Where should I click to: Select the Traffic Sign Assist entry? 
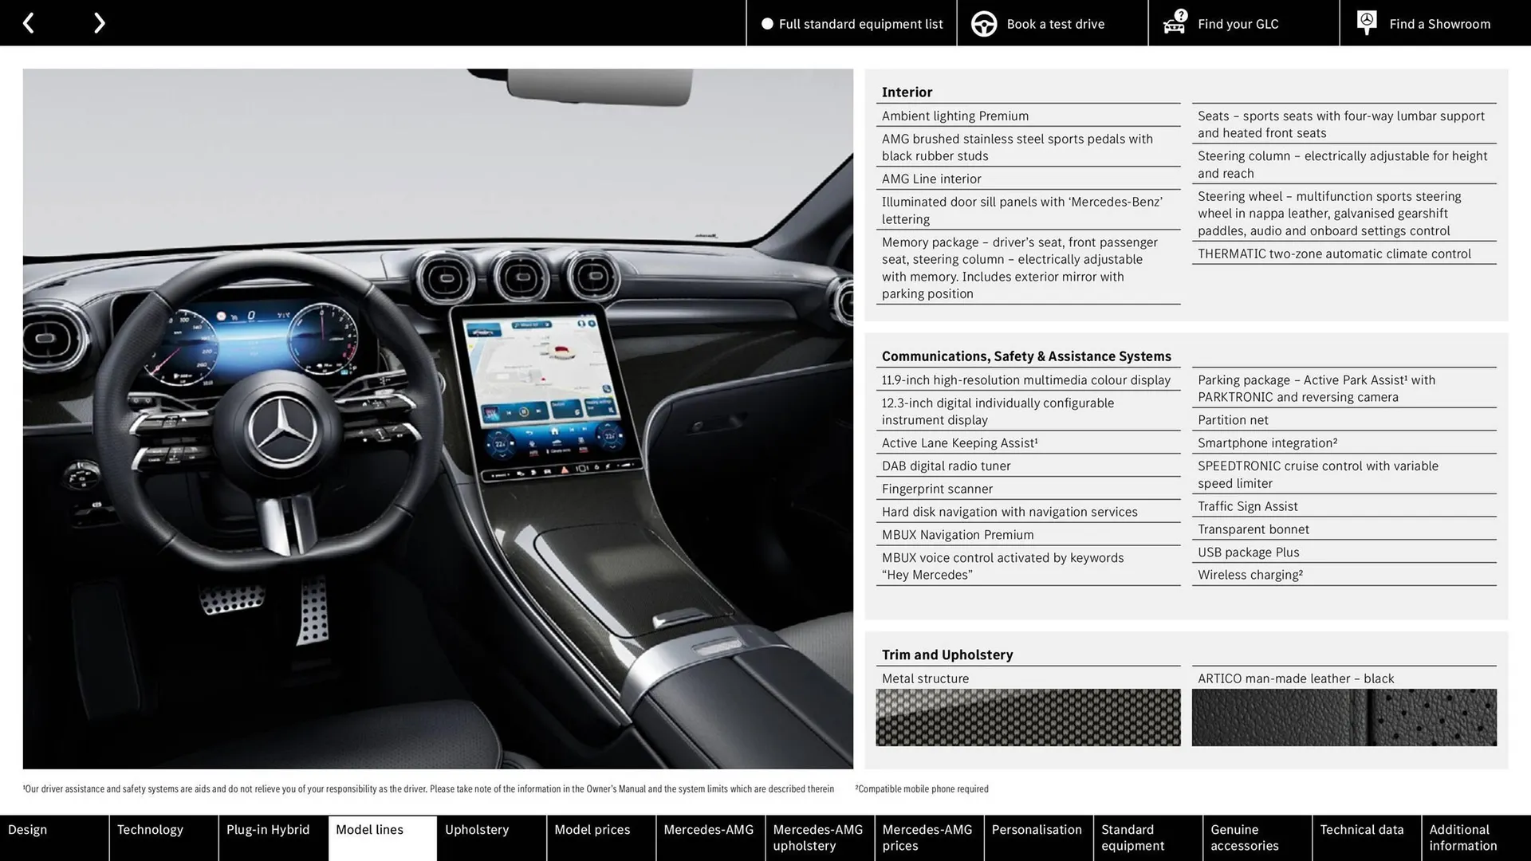[1247, 506]
